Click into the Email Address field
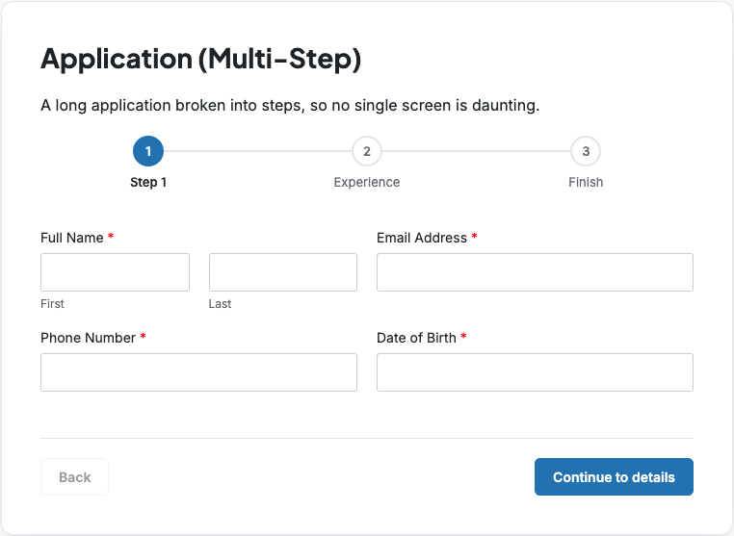734x536 pixels. tap(535, 272)
